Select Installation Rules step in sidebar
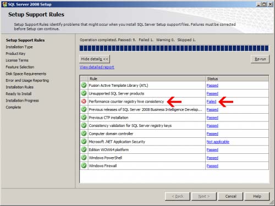 tap(19, 87)
